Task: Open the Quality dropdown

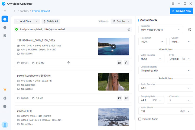Action: tap(181, 41)
